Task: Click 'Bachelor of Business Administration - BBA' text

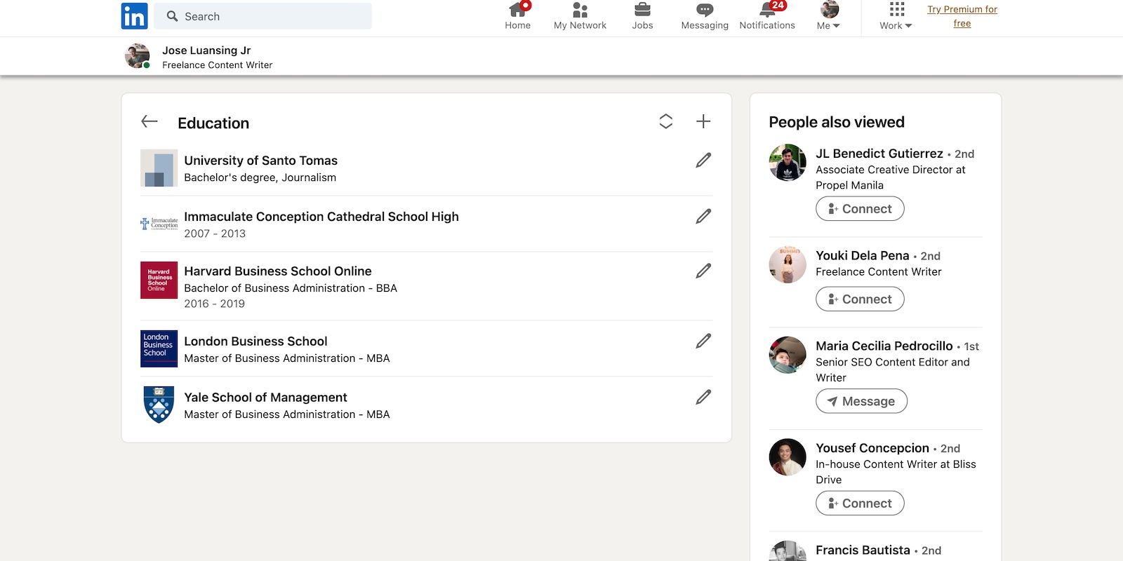Action: point(291,288)
